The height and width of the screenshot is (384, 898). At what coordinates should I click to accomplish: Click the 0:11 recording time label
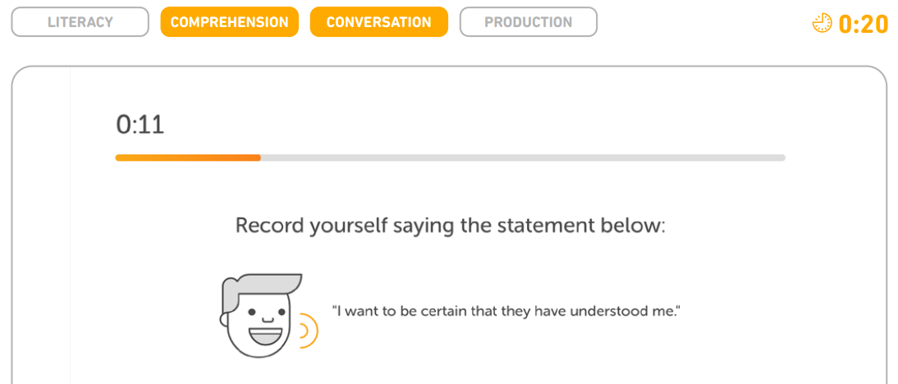tap(140, 125)
